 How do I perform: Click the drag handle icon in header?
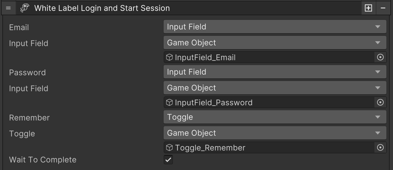pyautogui.click(x=8, y=8)
